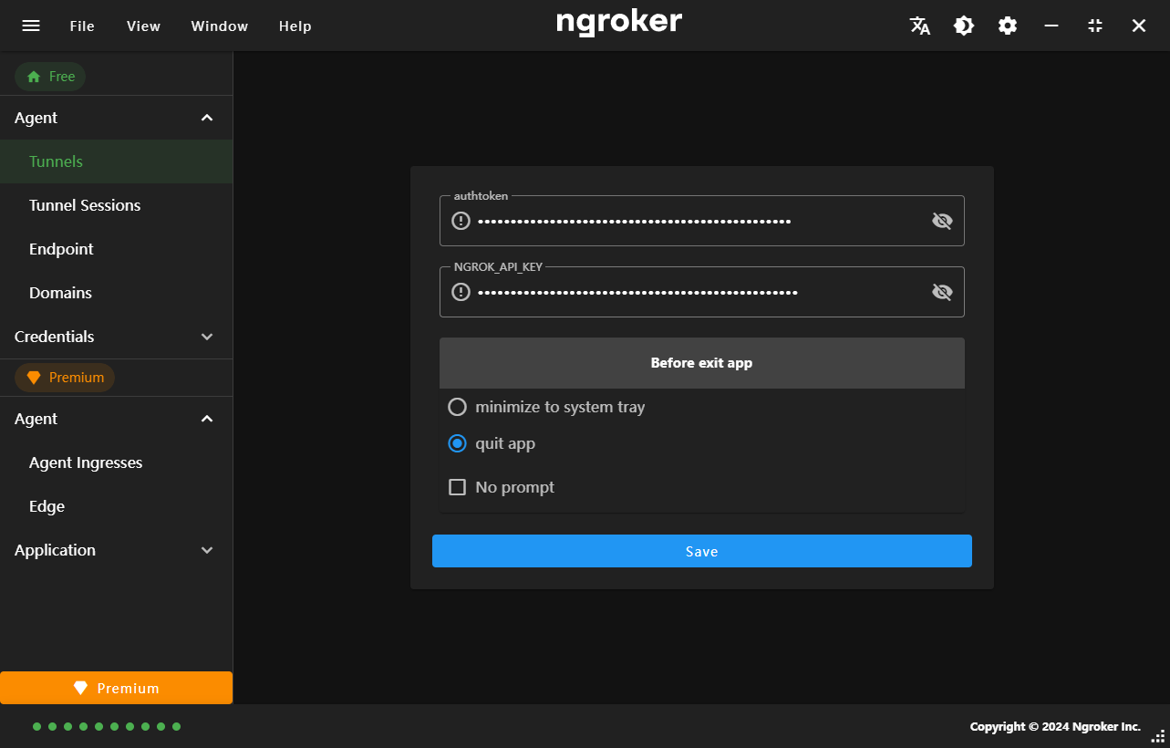The height and width of the screenshot is (748, 1170).
Task: Click into the authtoken input field
Action: [701, 221]
